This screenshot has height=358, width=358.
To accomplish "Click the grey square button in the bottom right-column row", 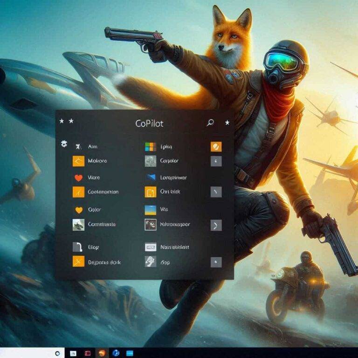I will tap(216, 262).
